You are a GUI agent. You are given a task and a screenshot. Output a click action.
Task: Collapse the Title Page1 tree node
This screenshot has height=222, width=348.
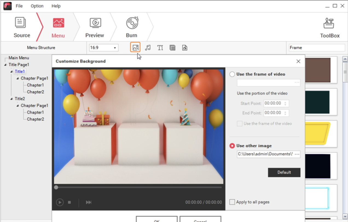[5, 65]
